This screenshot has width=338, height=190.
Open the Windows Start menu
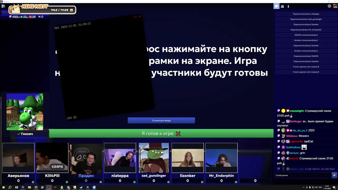click(x=3, y=187)
